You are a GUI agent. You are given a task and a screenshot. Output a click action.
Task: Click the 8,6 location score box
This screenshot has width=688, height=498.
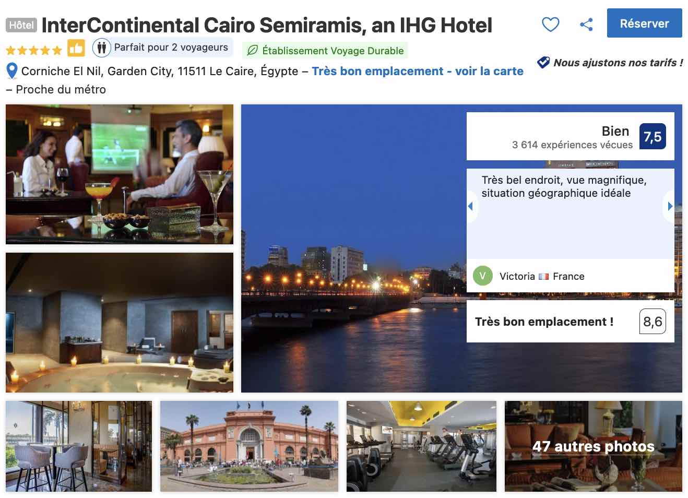point(653,322)
